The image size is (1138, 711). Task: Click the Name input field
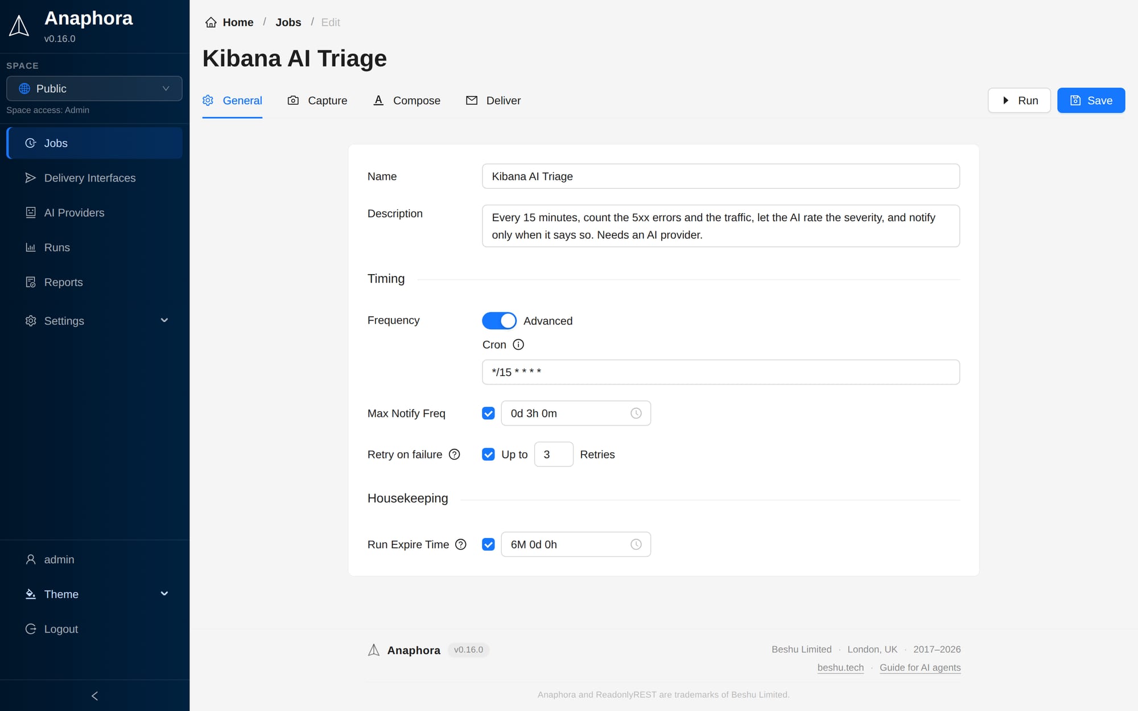point(721,176)
